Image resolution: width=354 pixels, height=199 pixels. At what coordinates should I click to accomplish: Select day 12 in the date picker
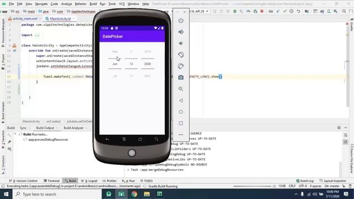click(131, 64)
